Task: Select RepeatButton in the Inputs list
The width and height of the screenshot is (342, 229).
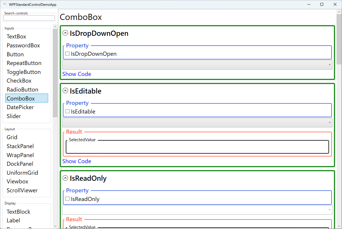Action: coord(27,63)
